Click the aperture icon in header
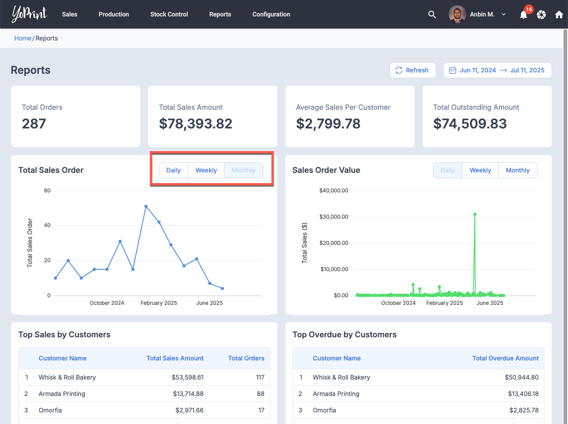 [x=541, y=15]
